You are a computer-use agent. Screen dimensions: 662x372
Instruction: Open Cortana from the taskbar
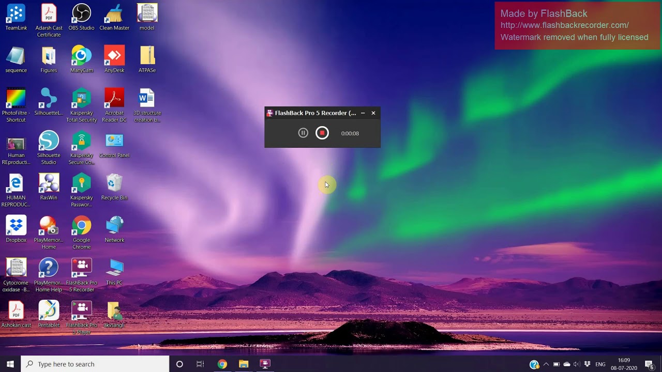click(x=179, y=364)
